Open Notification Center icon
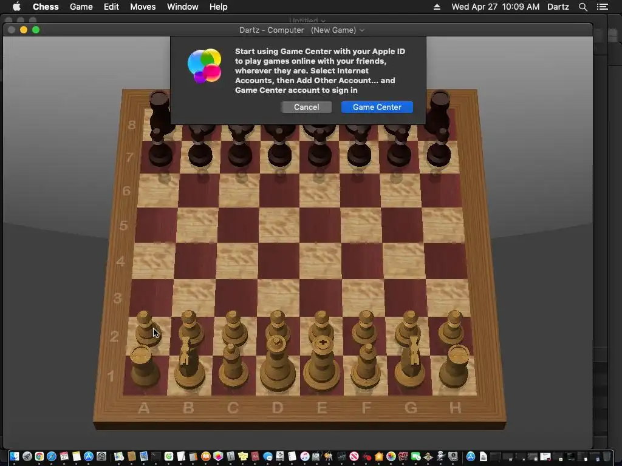Viewport: 622px width, 466px height. point(602,7)
